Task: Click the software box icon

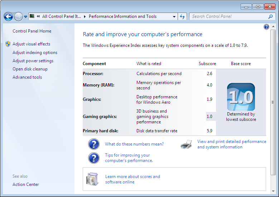Action: 92,179
